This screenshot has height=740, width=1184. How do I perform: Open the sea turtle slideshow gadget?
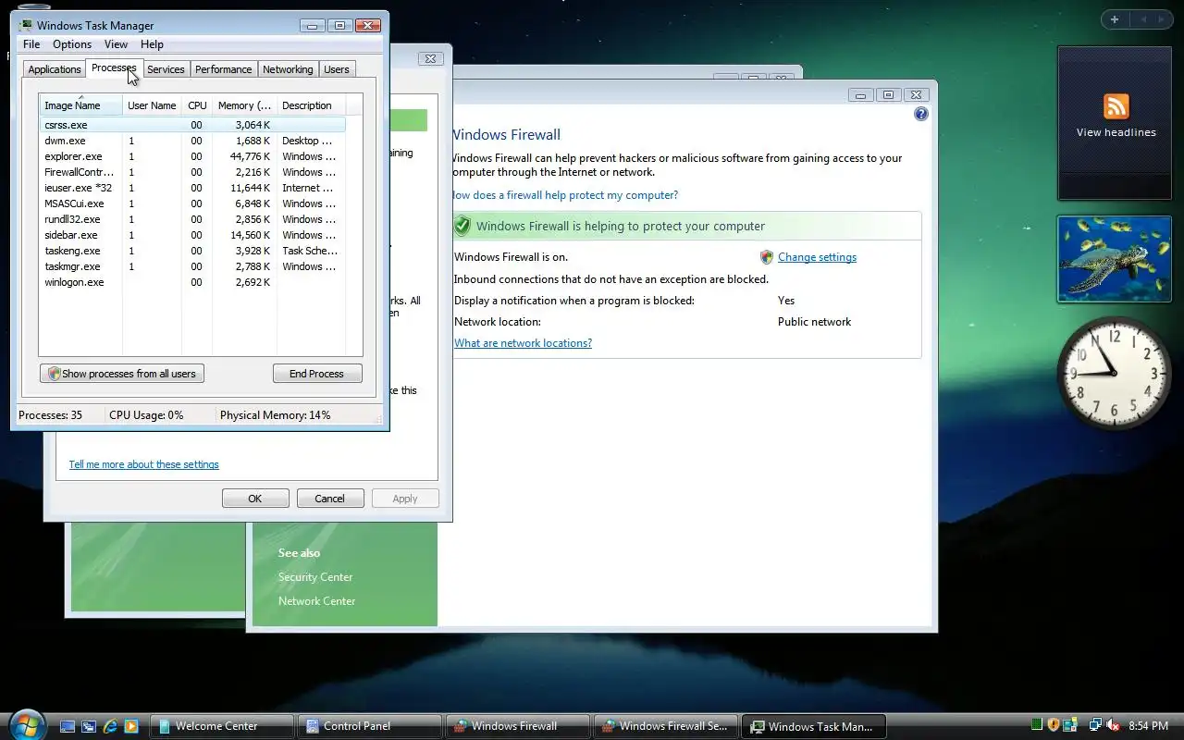coord(1114,260)
